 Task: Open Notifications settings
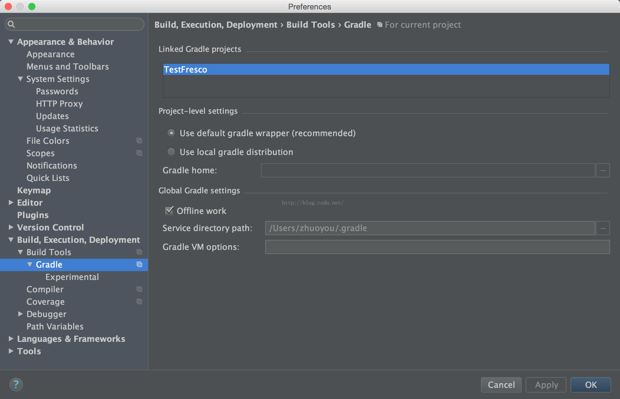[52, 166]
